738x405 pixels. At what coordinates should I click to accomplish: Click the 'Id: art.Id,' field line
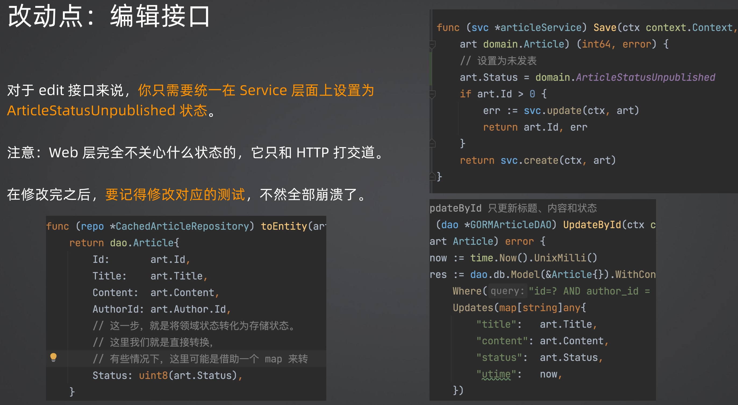point(142,260)
